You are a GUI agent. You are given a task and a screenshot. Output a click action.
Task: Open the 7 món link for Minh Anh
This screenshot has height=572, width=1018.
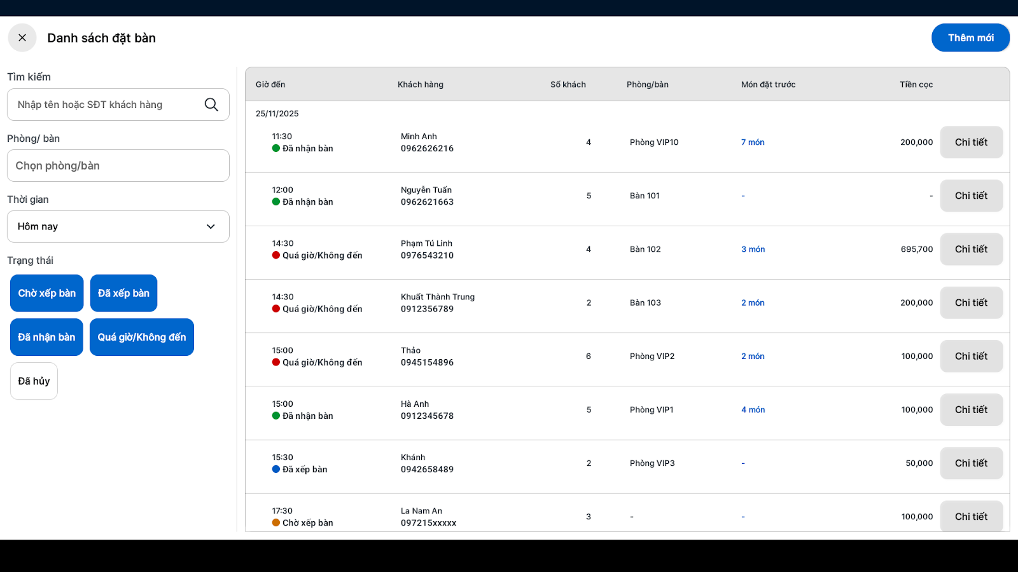tap(753, 142)
